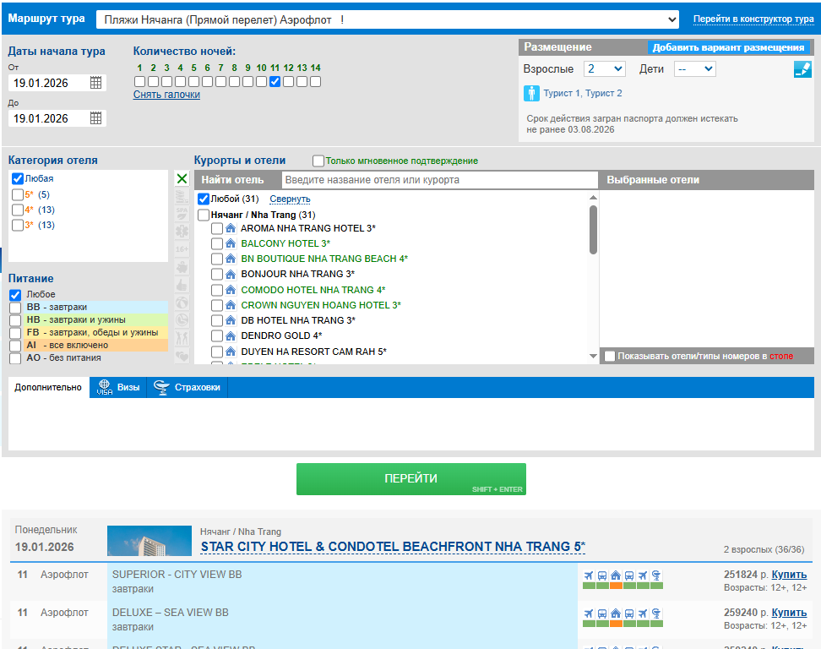The height and width of the screenshot is (649, 821).
Task: Open the Страховки tab
Action: pos(187,388)
